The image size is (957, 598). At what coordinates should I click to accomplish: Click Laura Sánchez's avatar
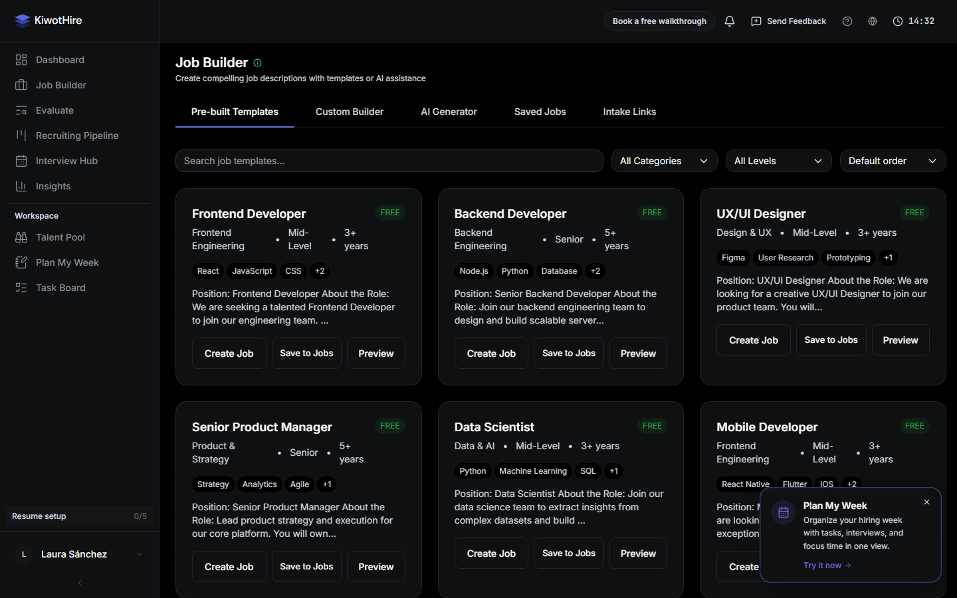pos(24,554)
